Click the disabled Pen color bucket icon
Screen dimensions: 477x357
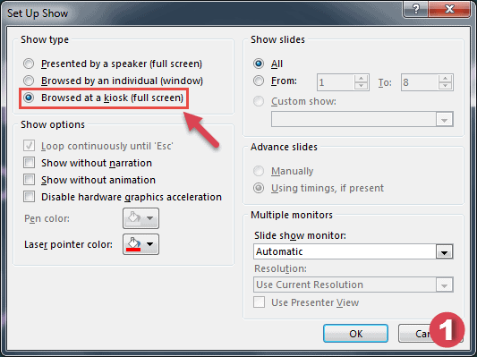pyautogui.click(x=134, y=218)
